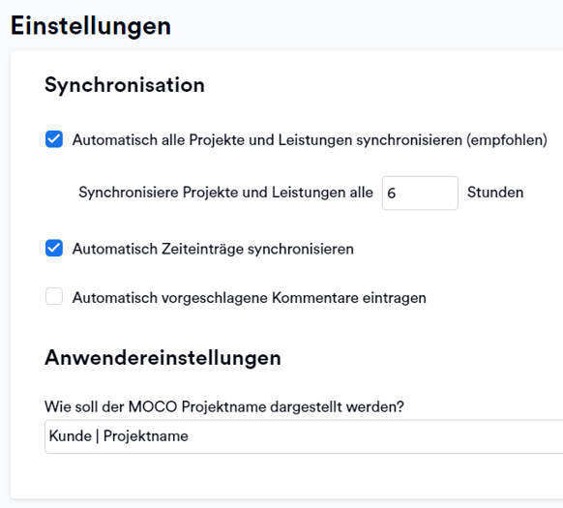Screen dimensions: 563x508
Task: Disable the Automatisch Zeiteinträge synchronisieren checkbox
Action: [x=54, y=249]
